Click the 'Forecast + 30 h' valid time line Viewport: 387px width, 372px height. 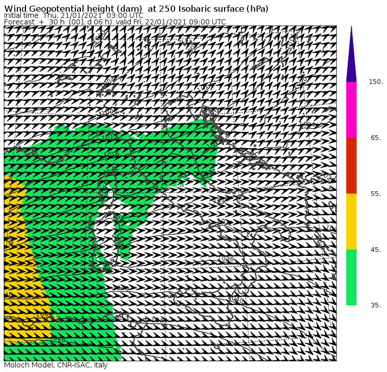coord(115,22)
